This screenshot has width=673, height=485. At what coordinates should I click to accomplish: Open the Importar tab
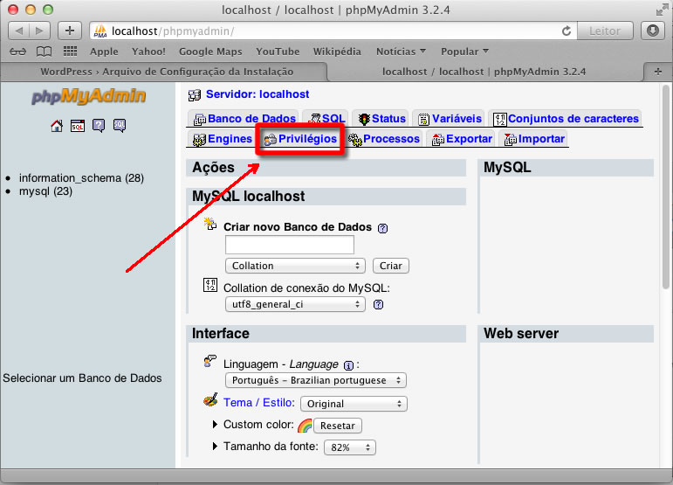535,139
